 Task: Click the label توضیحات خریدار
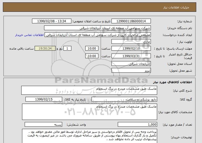[181, 137]
